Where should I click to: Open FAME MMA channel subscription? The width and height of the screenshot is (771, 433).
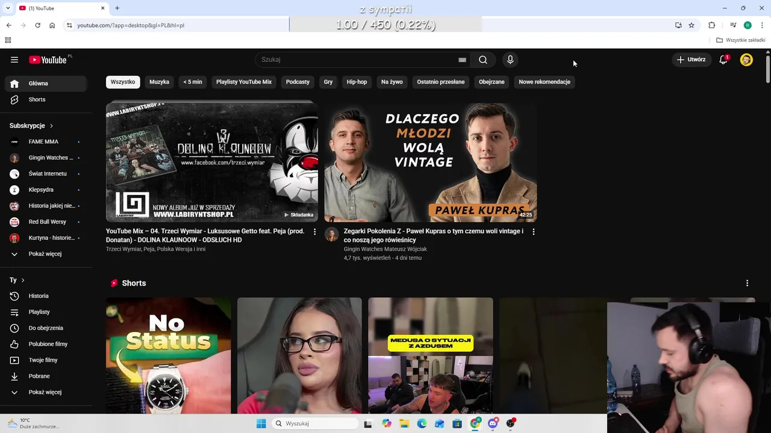pos(46,142)
